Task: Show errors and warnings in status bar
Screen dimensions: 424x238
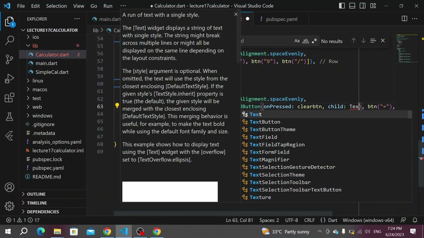Action: point(23,220)
